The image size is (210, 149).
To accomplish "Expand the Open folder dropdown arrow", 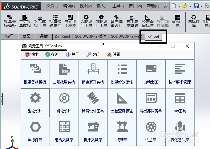I will (x=190, y=6).
